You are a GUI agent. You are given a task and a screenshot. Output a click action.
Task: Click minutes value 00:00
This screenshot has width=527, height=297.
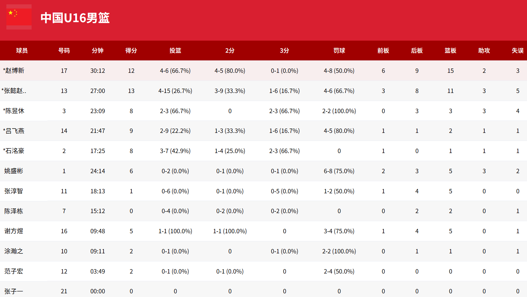(x=97, y=291)
